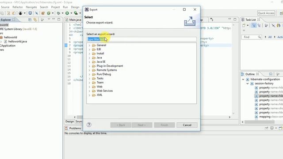Click the search magnifier in Task List Find
283x159 pixels.
[x=260, y=37]
